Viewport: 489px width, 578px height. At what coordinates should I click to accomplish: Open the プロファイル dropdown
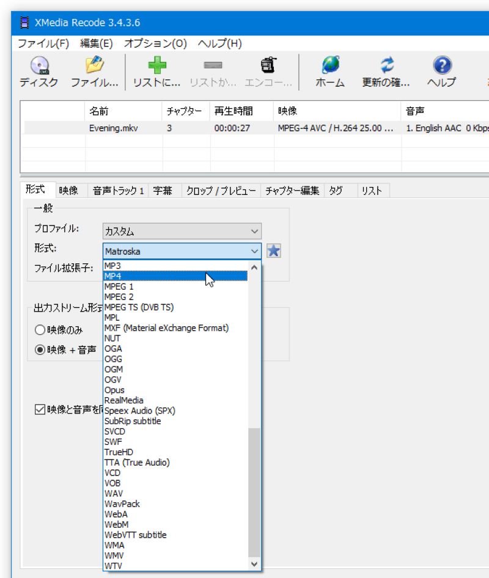pos(255,231)
